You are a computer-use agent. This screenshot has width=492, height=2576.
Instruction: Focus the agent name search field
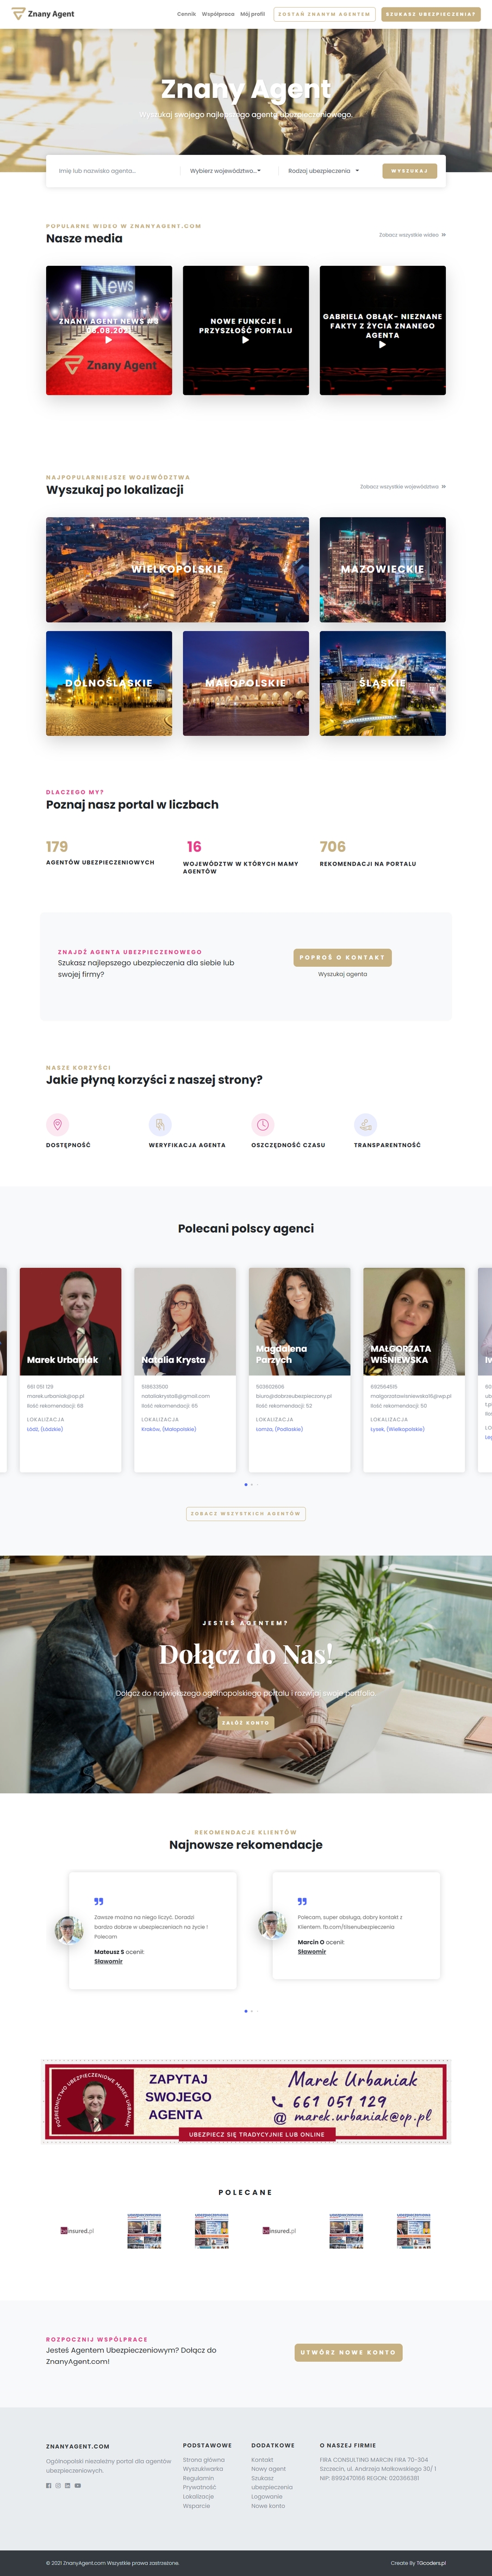click(x=113, y=171)
